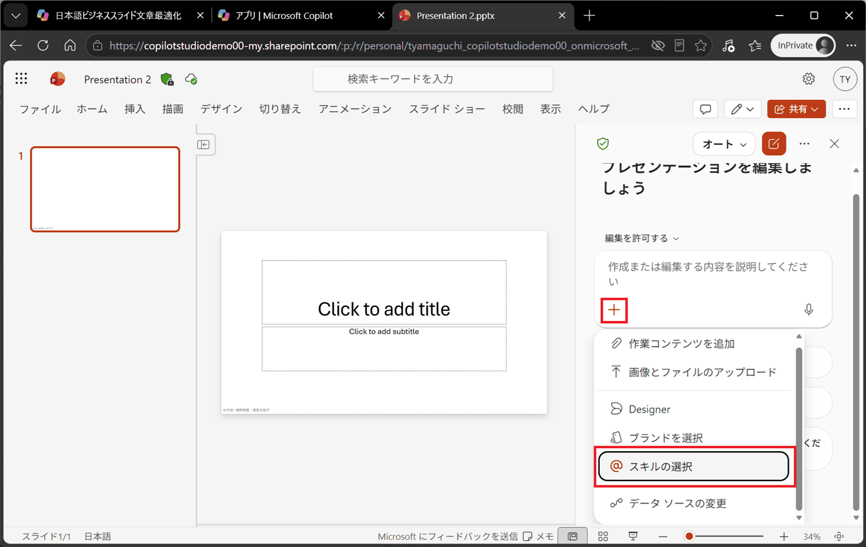The image size is (866, 547).
Task: Click the new chat compose icon in Copilot
Action: [x=774, y=144]
